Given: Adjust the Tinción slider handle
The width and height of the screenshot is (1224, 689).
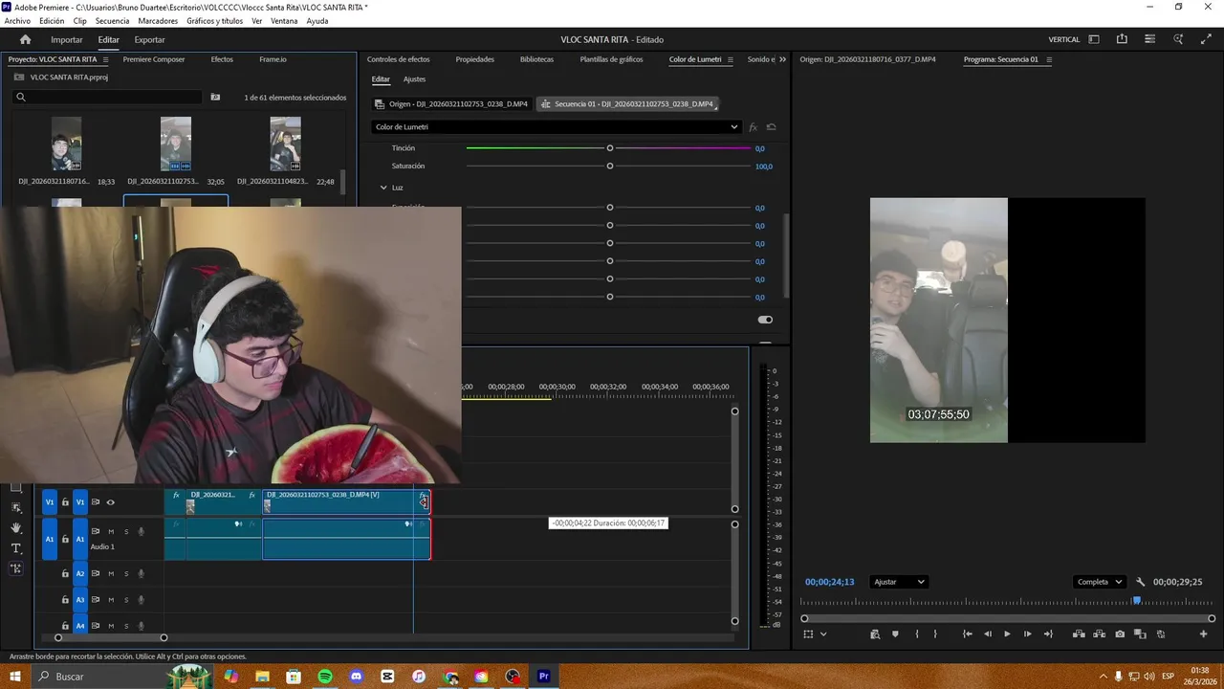Looking at the screenshot, I should (x=609, y=148).
